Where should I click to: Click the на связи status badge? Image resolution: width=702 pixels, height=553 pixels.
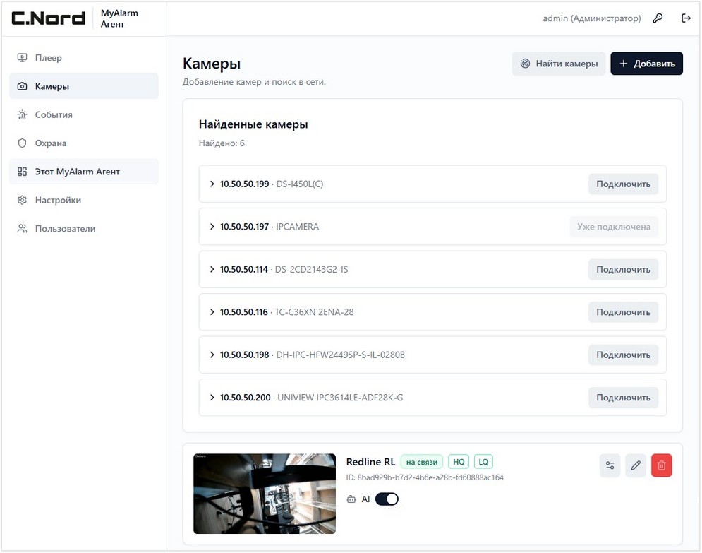tap(422, 462)
